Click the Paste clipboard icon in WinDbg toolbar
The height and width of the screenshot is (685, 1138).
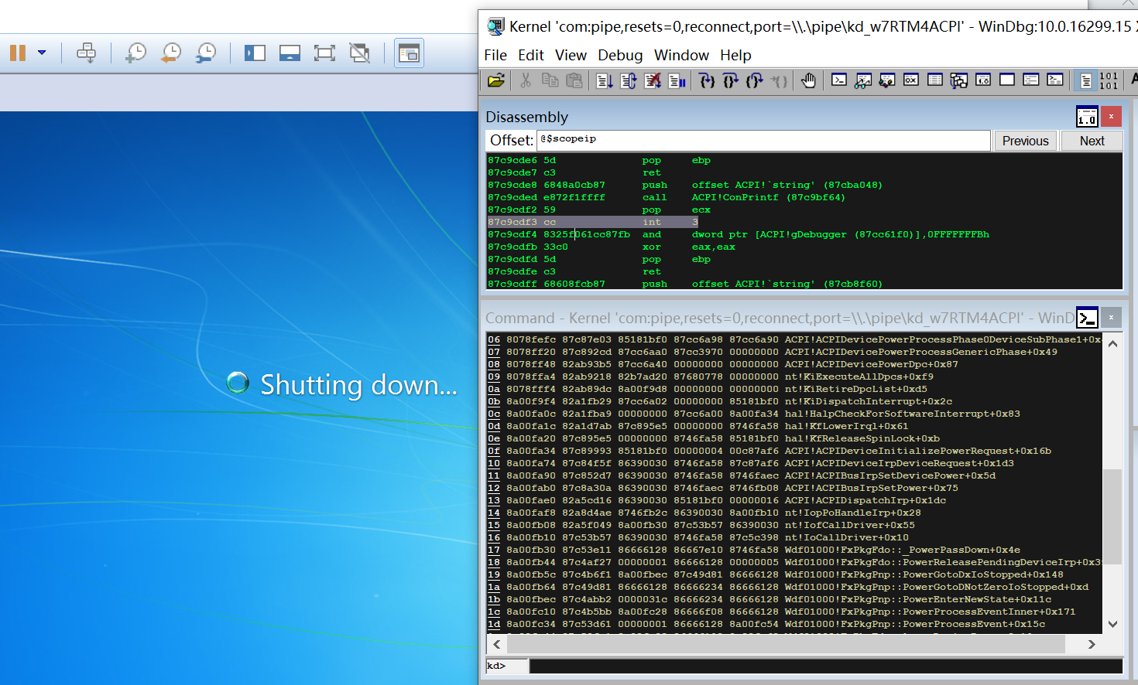click(574, 80)
